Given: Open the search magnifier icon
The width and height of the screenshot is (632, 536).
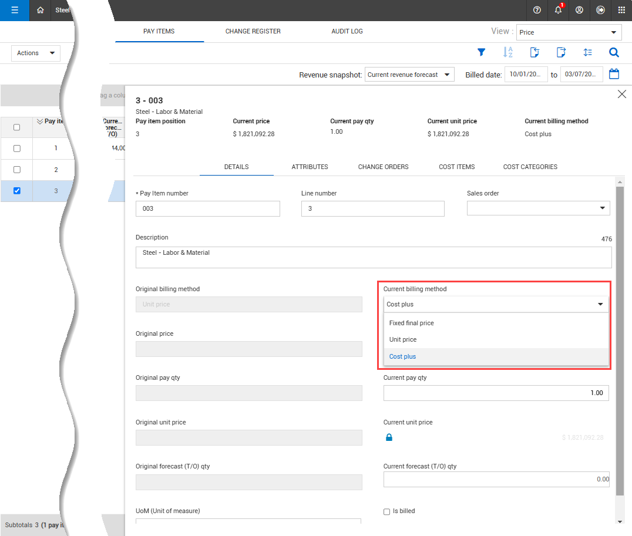Looking at the screenshot, I should click(x=614, y=52).
